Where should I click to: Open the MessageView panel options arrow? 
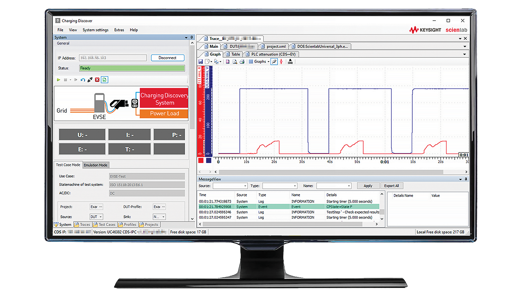(x=460, y=179)
